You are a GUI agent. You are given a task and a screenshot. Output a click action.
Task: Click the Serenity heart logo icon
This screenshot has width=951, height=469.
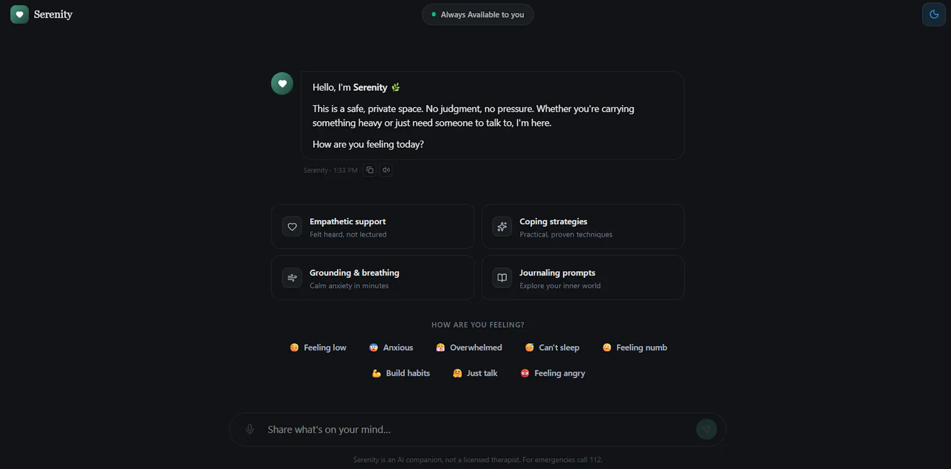(x=20, y=14)
